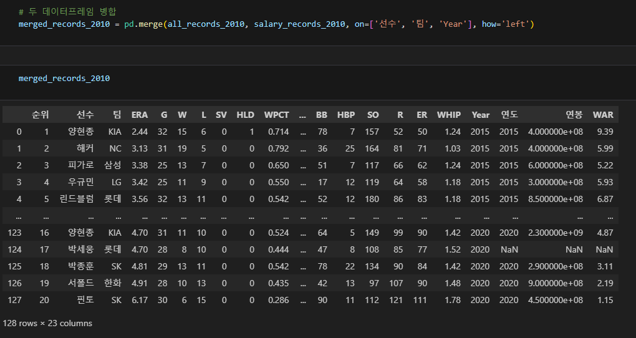Screen dimensions: 636x338
Task: Select player 박세웅 cell
Action: pyautogui.click(x=80, y=249)
